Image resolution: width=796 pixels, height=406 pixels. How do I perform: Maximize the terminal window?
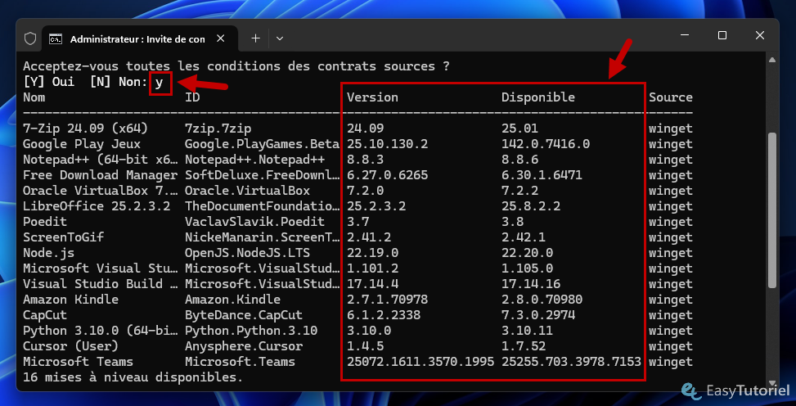722,35
